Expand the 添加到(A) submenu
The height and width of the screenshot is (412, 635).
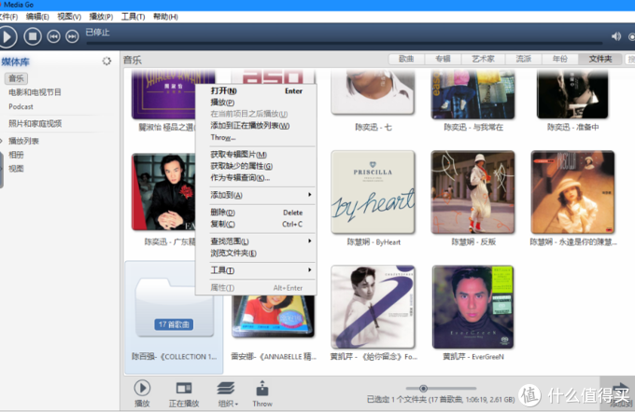coord(256,196)
